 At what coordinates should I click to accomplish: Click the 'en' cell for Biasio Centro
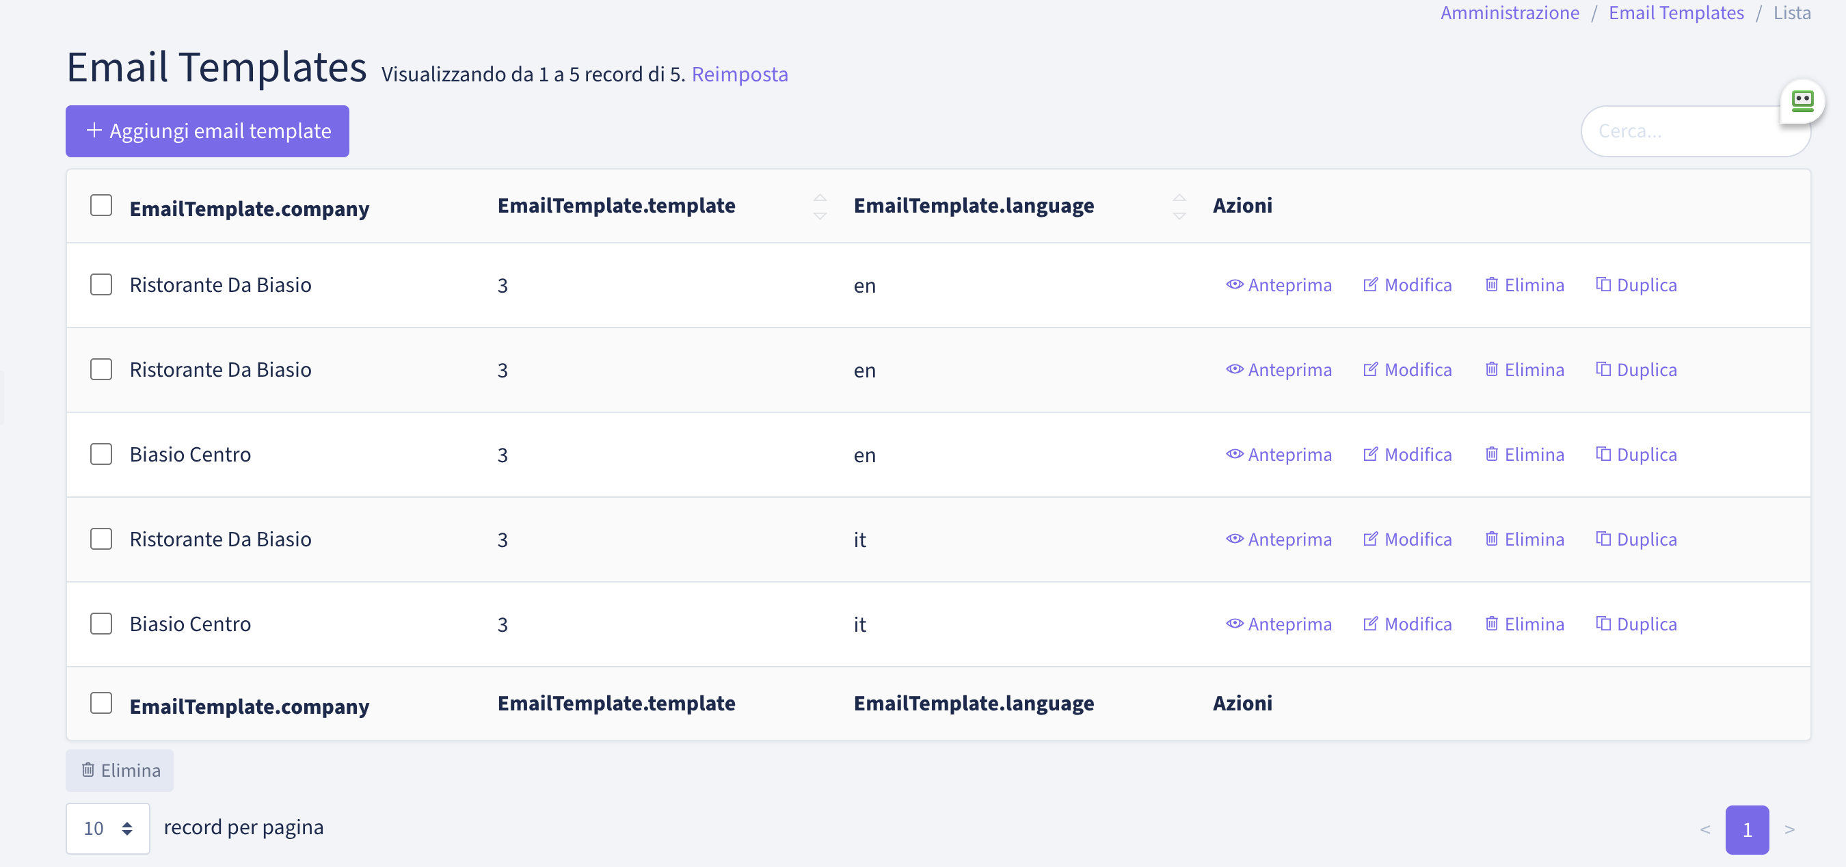[x=864, y=455]
